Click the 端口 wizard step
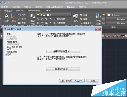Screen dimensions: 127x97 coord(9,49)
